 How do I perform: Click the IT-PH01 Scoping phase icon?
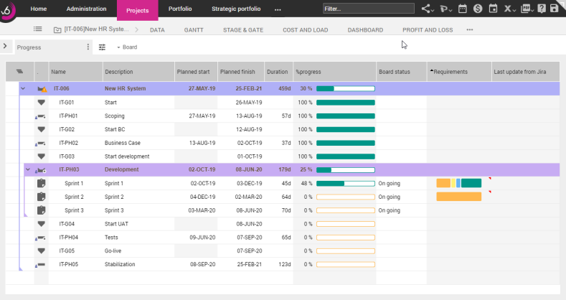[41, 116]
